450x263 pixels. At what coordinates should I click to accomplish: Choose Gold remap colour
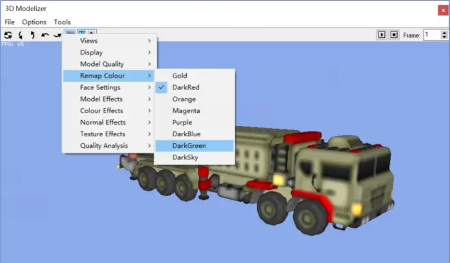pos(194,76)
